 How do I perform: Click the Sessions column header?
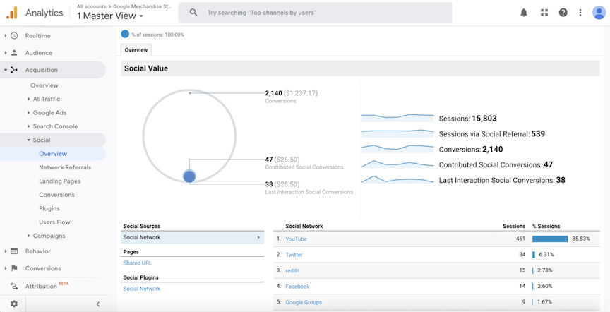tap(514, 226)
